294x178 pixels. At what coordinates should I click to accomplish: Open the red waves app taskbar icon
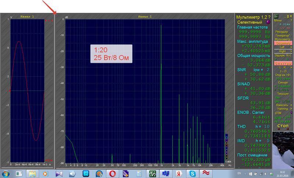tap(206, 174)
